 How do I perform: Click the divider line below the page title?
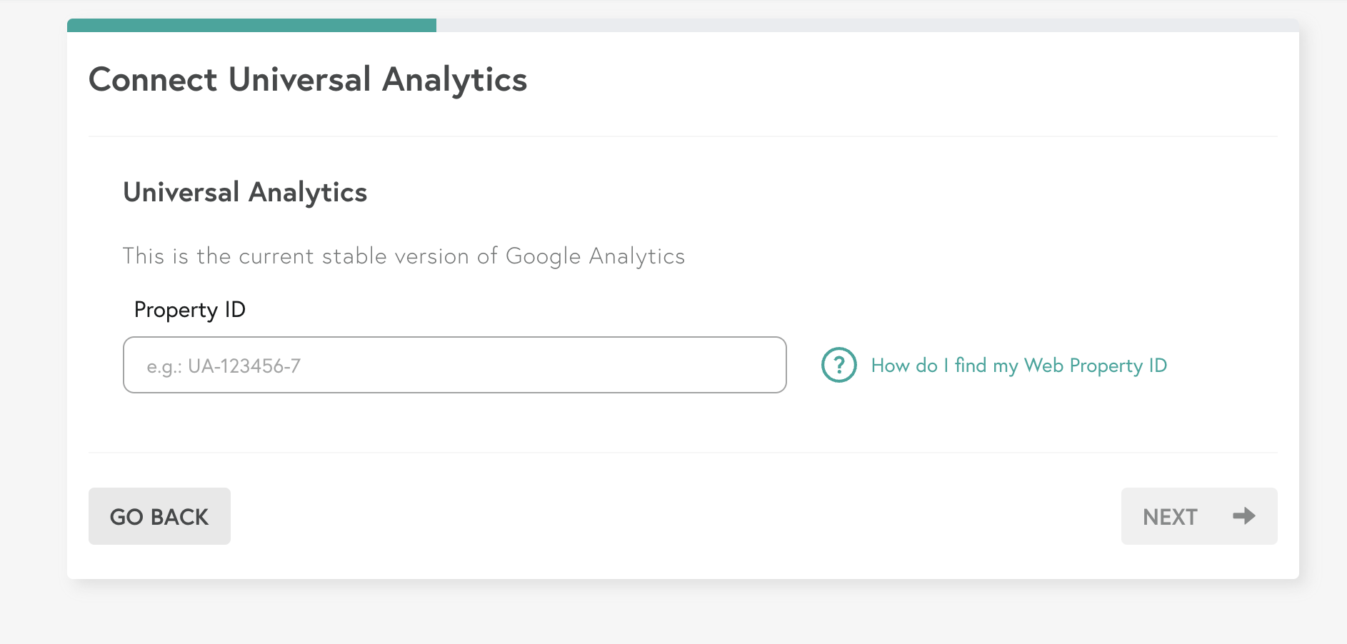point(683,136)
